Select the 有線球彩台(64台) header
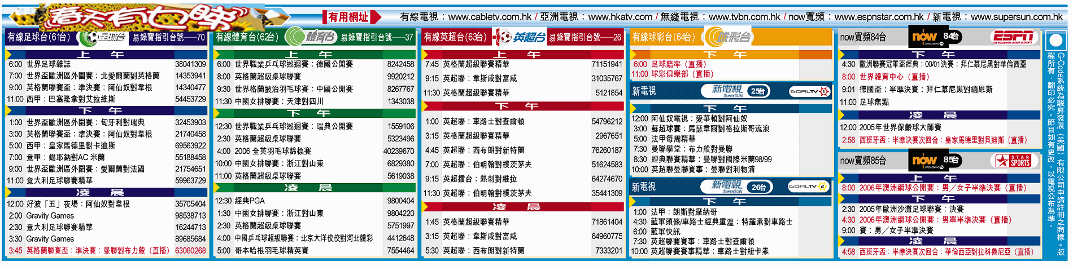 point(664,37)
